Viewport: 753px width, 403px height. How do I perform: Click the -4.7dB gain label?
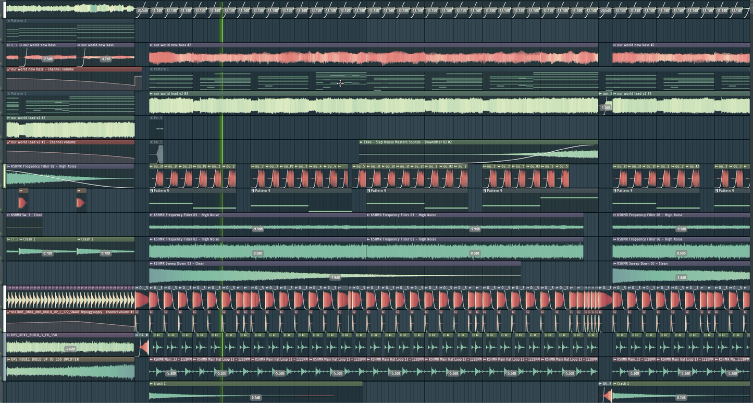tap(106, 59)
